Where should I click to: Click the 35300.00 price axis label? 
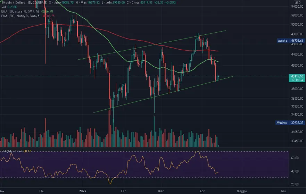point(297,107)
